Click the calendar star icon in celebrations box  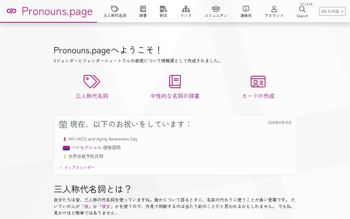(x=63, y=124)
